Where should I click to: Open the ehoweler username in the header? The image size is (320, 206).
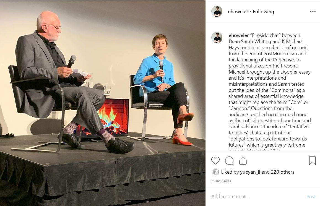pyautogui.click(x=238, y=12)
